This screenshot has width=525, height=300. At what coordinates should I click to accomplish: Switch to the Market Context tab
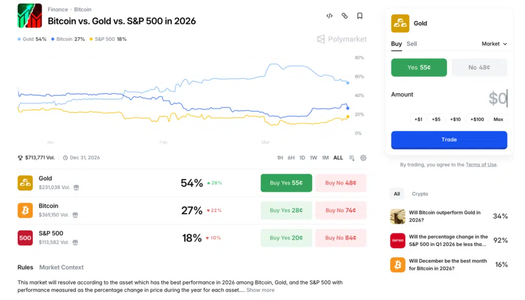coord(62,267)
